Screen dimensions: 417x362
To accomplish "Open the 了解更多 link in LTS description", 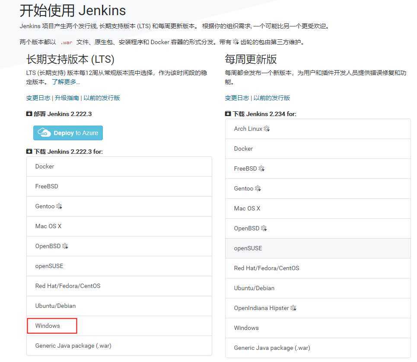I will click(66, 82).
